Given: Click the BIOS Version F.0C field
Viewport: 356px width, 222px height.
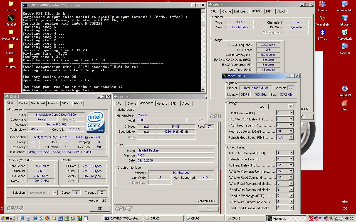Looking at the screenshot, I should [x=175, y=155].
